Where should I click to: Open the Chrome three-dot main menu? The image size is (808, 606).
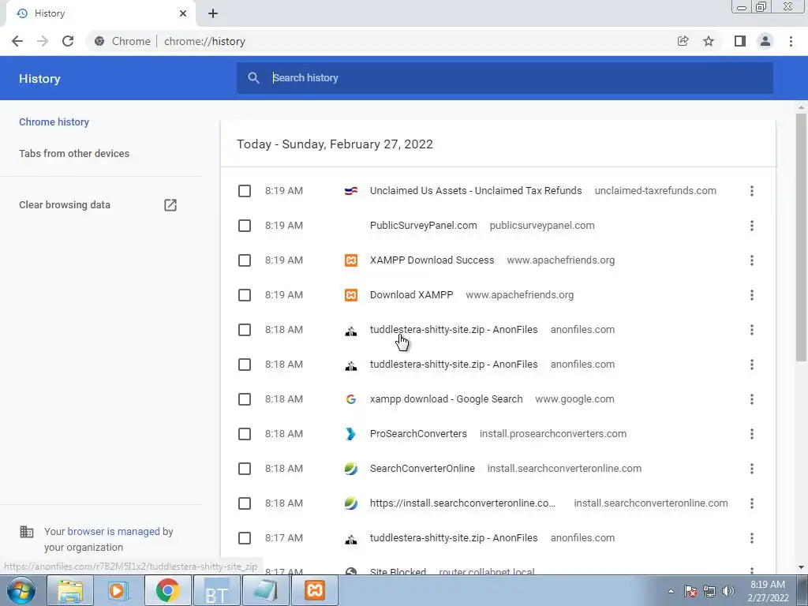coord(791,41)
